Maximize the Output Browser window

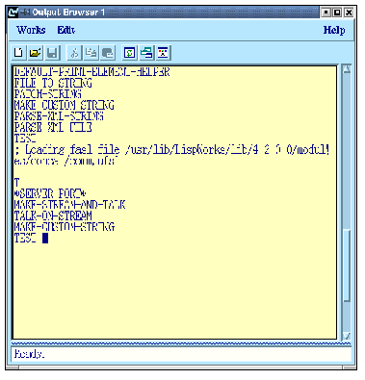click(x=337, y=13)
